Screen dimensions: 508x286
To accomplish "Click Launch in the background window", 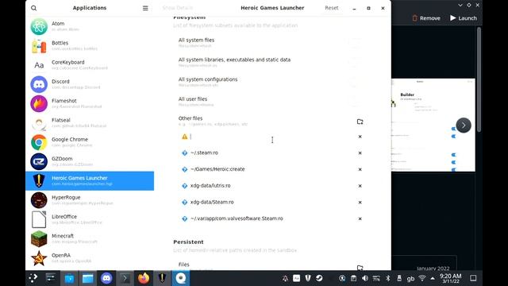I will (464, 18).
